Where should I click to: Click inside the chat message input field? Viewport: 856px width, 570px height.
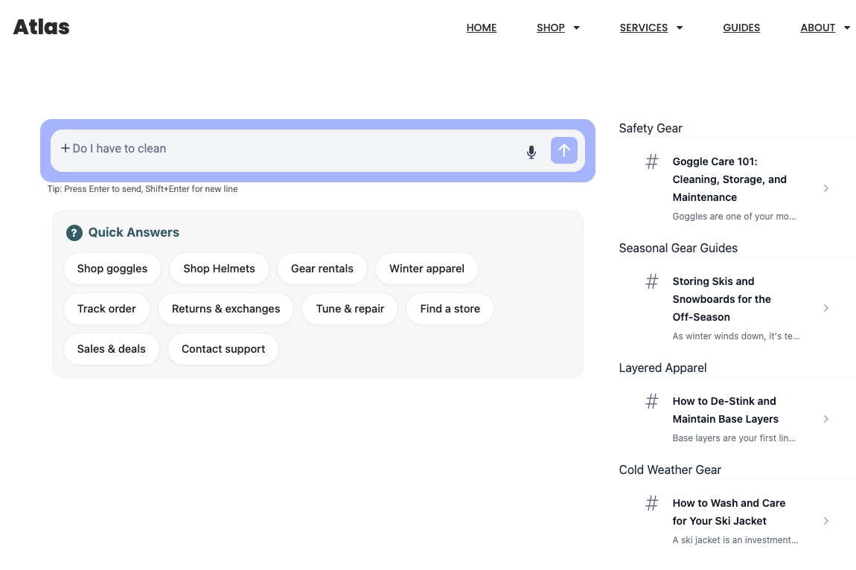point(298,148)
